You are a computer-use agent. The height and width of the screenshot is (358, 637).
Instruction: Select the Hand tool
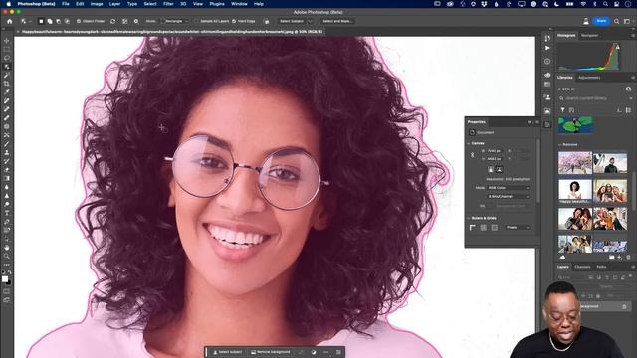(x=7, y=248)
